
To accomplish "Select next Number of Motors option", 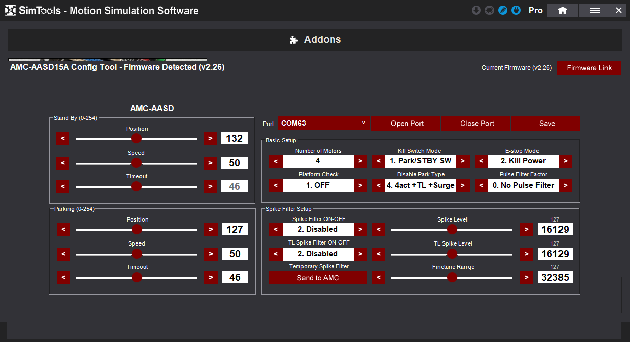I will tap(360, 161).
